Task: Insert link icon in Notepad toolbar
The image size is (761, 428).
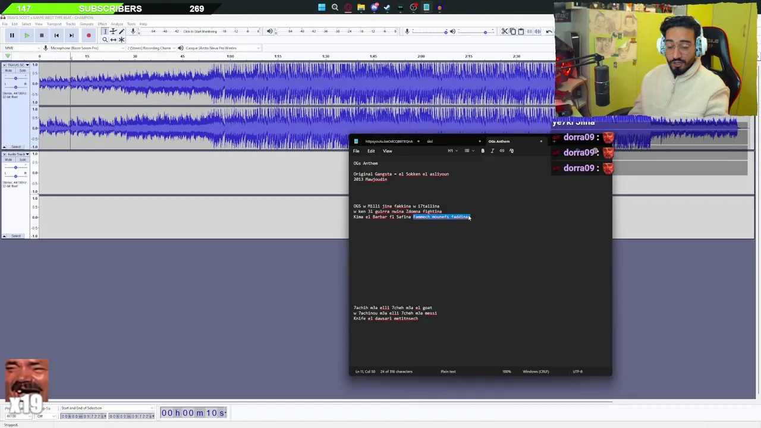Action: click(x=502, y=151)
